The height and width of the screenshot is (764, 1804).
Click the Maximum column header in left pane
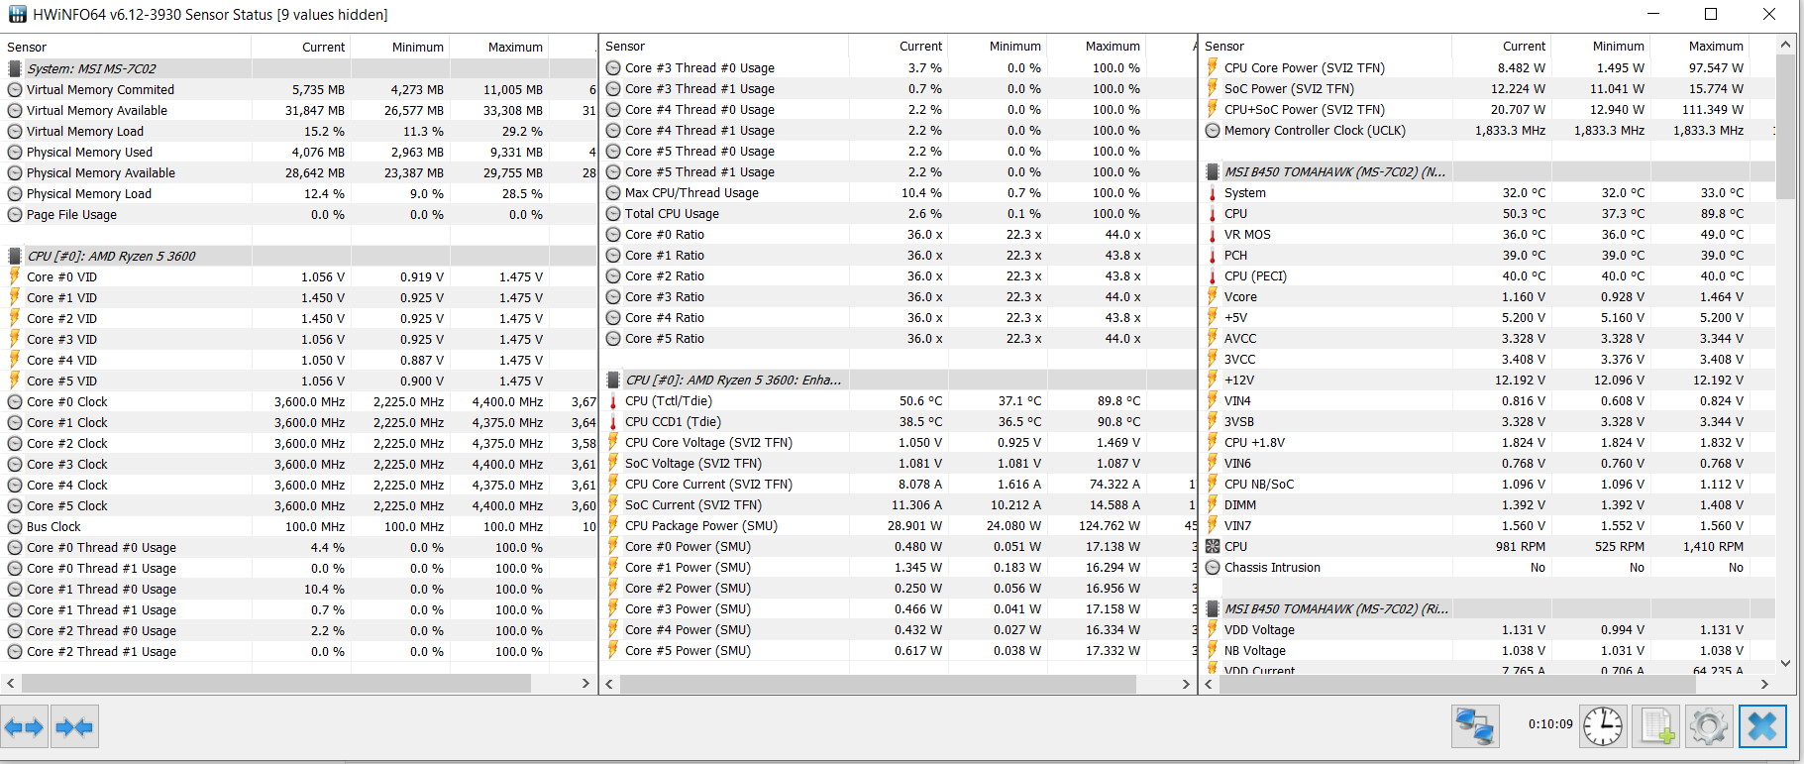tap(498, 47)
